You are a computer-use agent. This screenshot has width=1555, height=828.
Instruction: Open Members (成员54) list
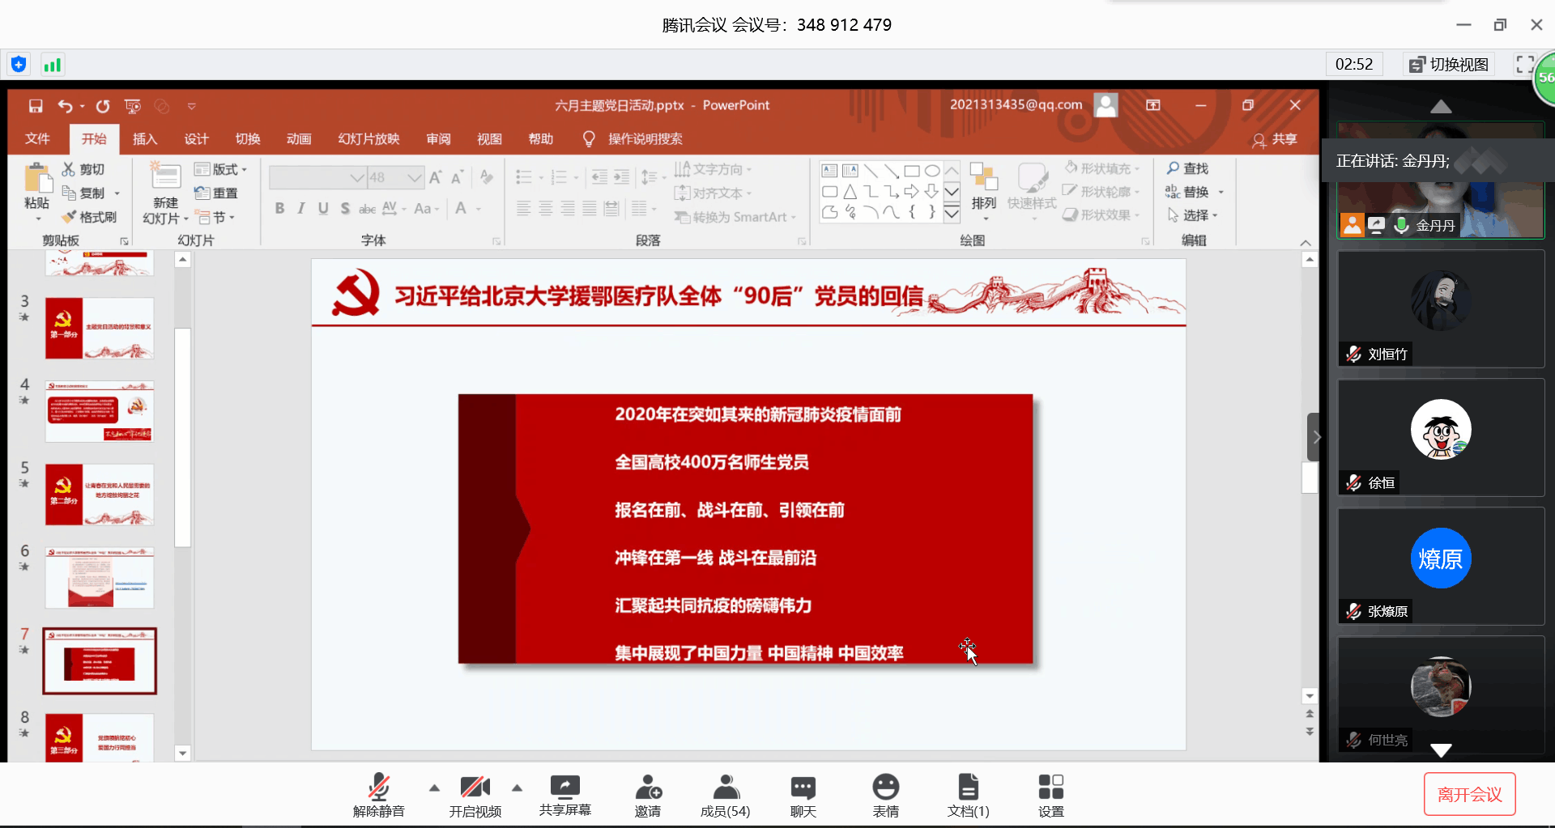(725, 796)
